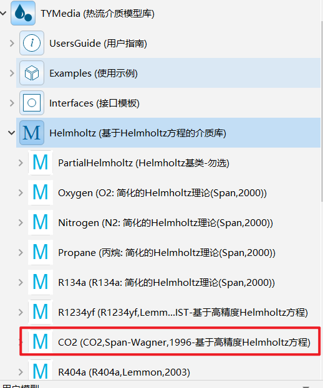Select the TYMedia (热流介质模型库) label
The image size is (323, 388).
click(x=98, y=13)
